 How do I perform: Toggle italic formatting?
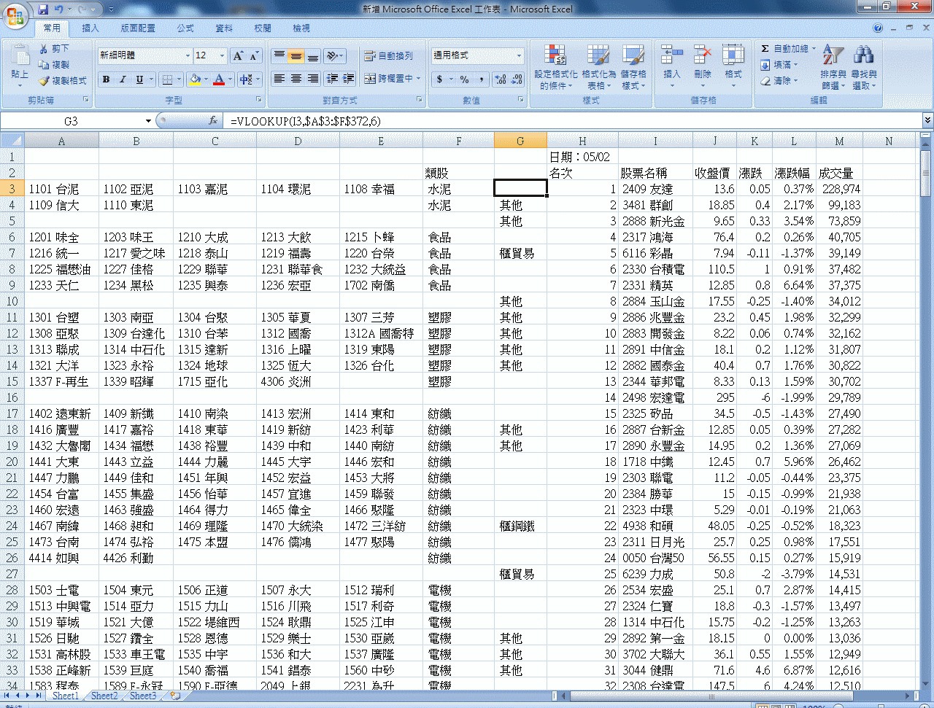tap(123, 79)
